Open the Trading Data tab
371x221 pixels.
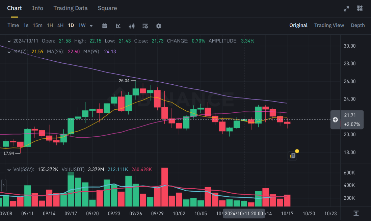pyautogui.click(x=71, y=8)
